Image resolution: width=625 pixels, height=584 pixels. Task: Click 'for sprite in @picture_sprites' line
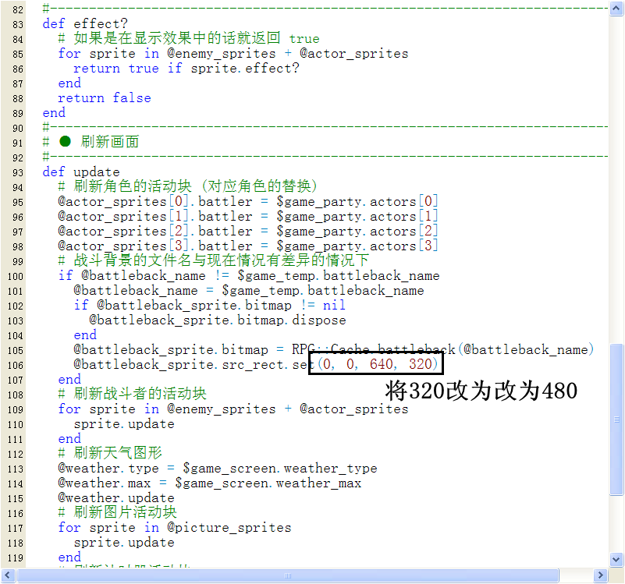pyautogui.click(x=175, y=528)
